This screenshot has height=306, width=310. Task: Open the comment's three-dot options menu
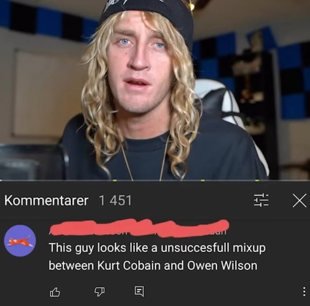(304, 291)
